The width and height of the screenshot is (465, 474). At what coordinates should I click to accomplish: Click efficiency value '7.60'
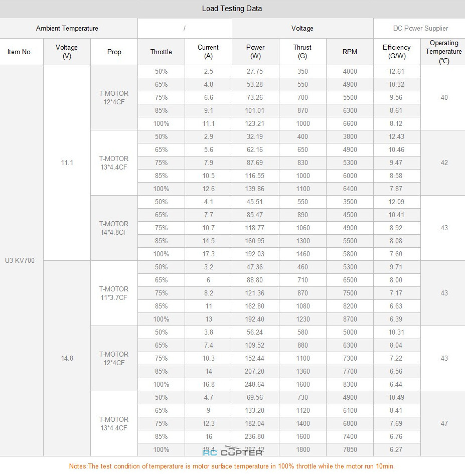coord(396,254)
